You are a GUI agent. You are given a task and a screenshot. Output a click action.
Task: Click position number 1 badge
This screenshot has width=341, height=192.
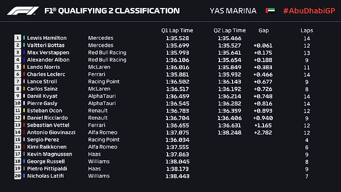click(18, 38)
